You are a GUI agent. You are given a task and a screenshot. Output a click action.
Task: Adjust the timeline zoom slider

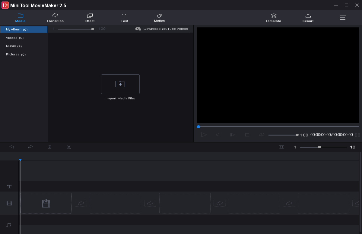(323, 147)
